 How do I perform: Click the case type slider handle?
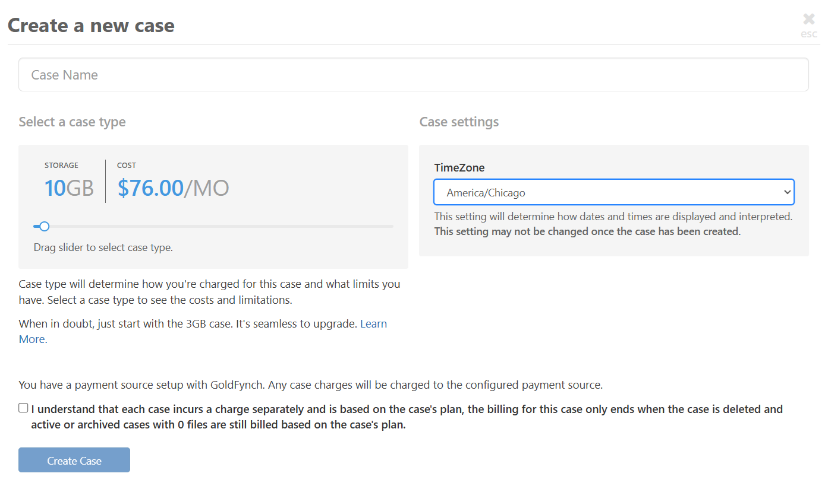coord(44,226)
